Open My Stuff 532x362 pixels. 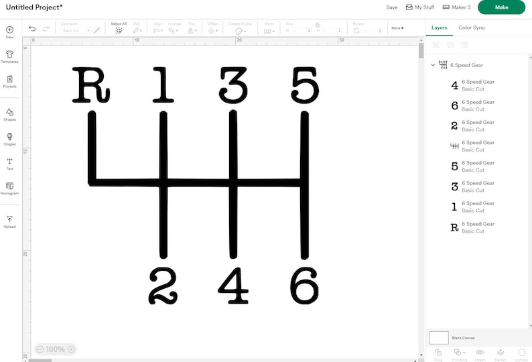coord(420,7)
